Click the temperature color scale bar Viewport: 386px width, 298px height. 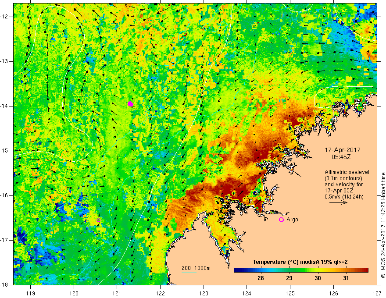pyautogui.click(x=301, y=270)
